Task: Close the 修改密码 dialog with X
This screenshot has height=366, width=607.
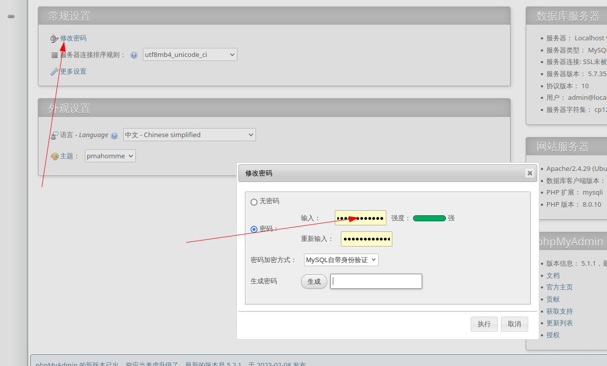Action: click(529, 173)
